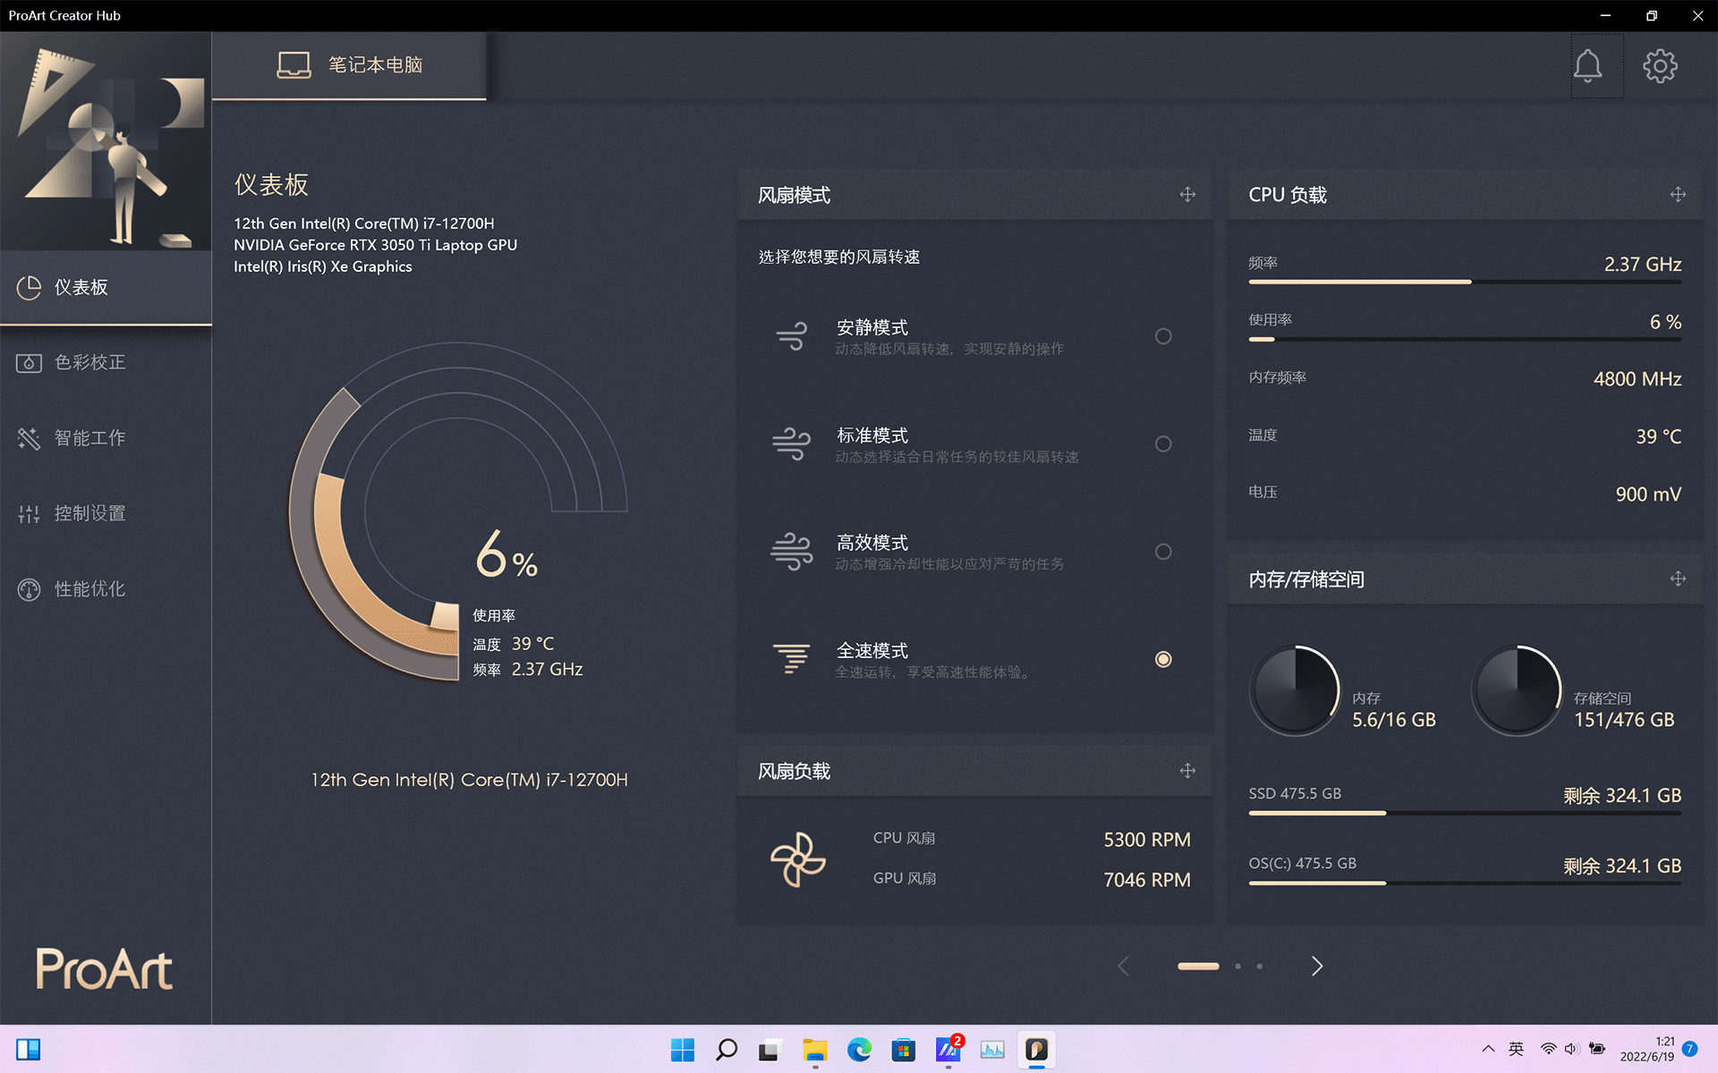The height and width of the screenshot is (1073, 1718).
Task: Go to the previous dashboard page arrow
Action: [x=1124, y=966]
